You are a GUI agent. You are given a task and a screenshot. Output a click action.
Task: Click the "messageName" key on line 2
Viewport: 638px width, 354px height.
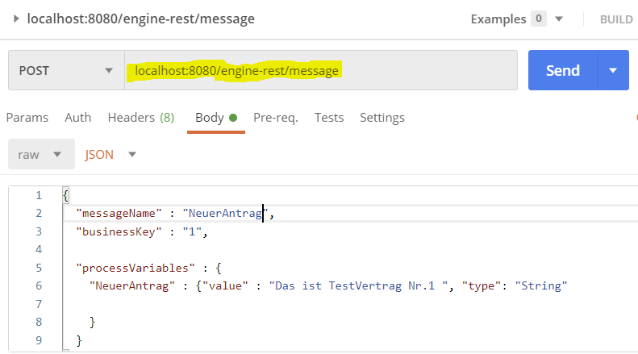pos(119,213)
